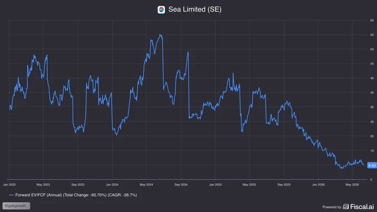The width and height of the screenshot is (377, 212).
Task: Click the Sea Limited (SE) chart title
Action: click(195, 9)
